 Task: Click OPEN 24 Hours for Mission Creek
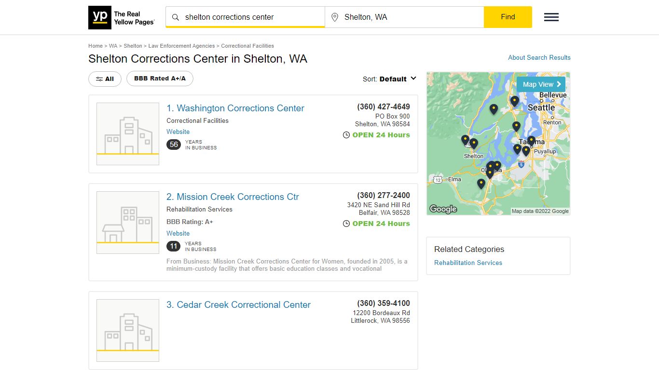(381, 224)
